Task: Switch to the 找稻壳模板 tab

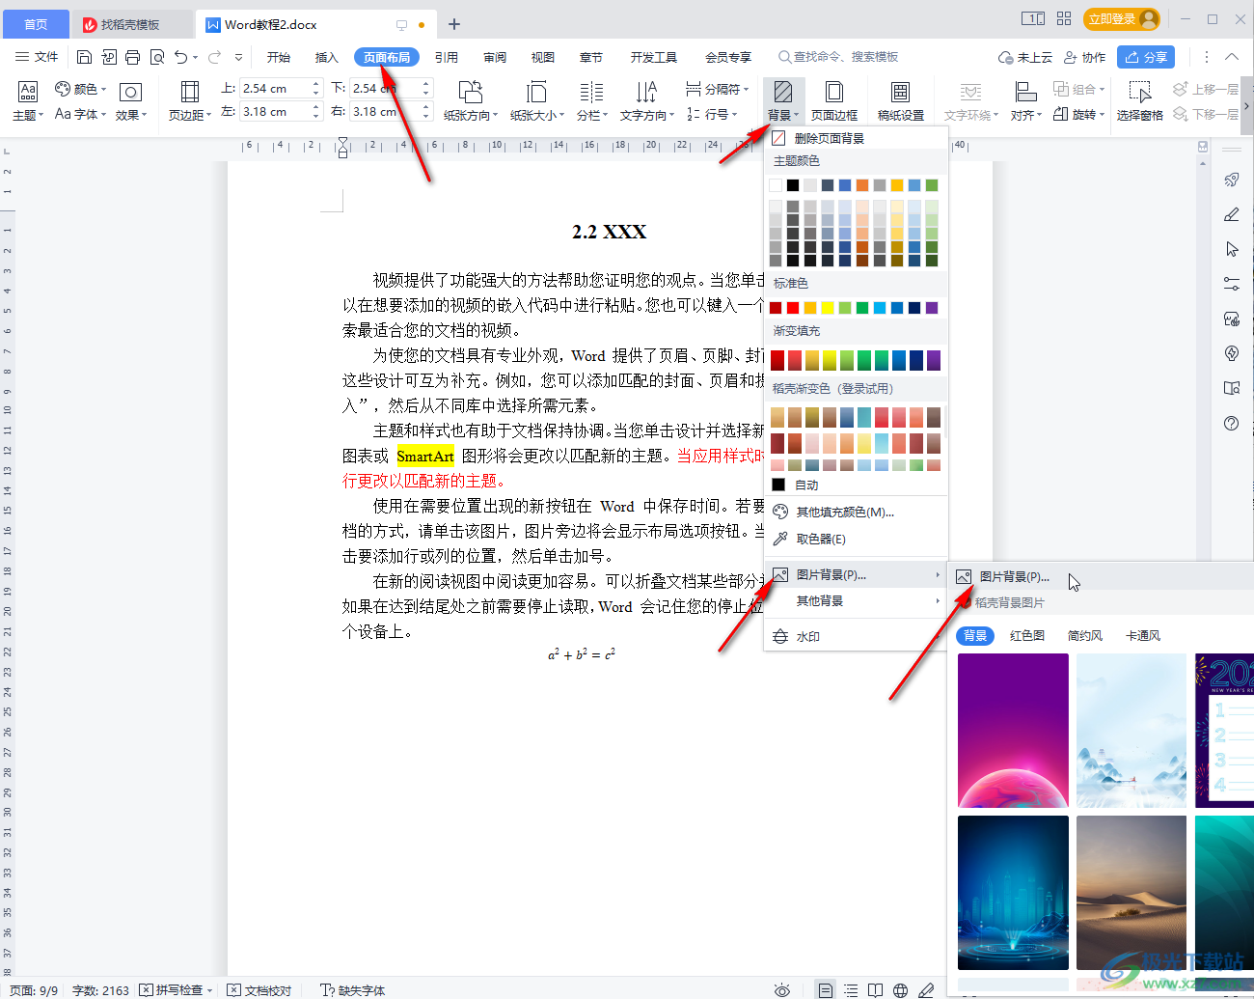Action: tap(131, 24)
